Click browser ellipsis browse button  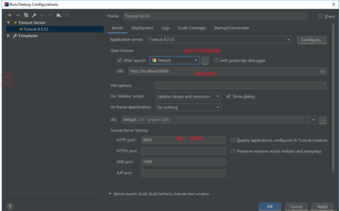tap(205, 61)
